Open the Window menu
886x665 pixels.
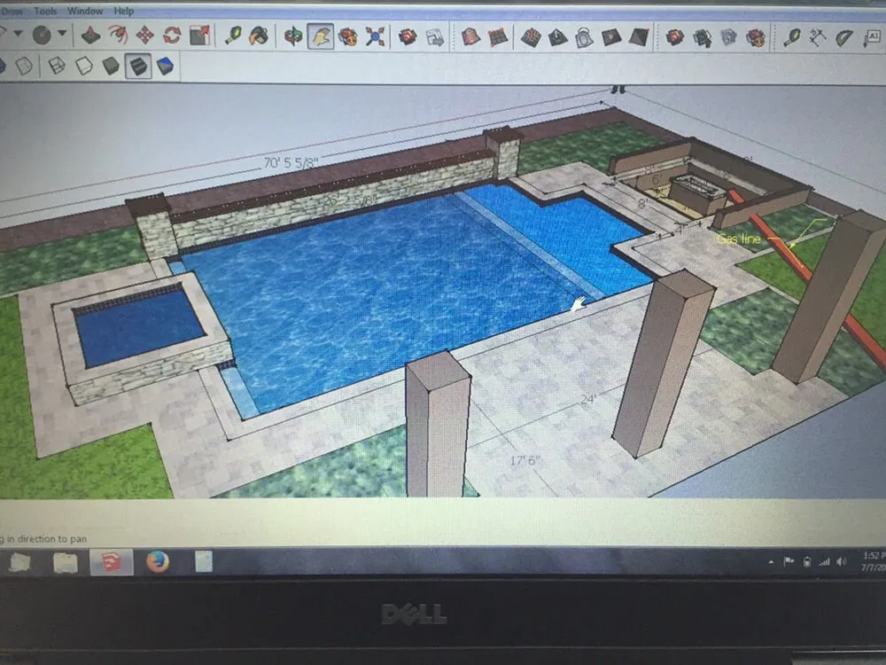click(x=84, y=12)
